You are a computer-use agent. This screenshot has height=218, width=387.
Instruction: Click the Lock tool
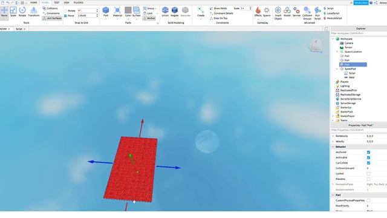click(148, 13)
